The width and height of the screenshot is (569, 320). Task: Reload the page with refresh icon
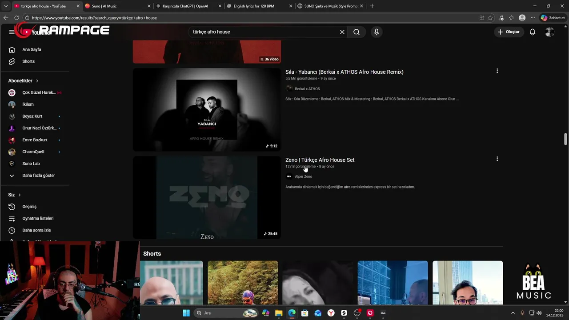click(16, 18)
